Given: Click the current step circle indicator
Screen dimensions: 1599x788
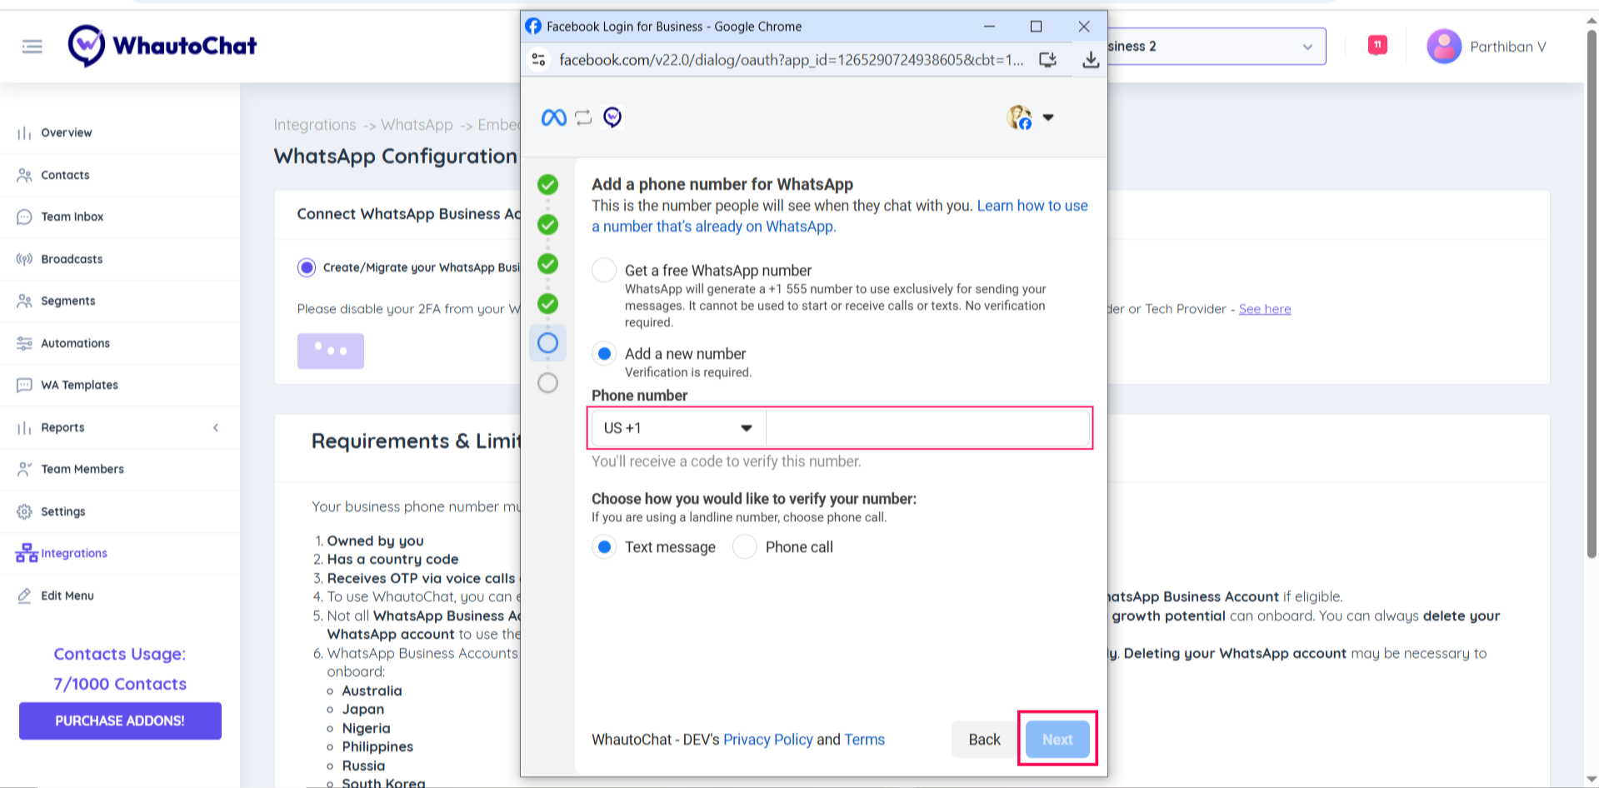Looking at the screenshot, I should point(547,343).
